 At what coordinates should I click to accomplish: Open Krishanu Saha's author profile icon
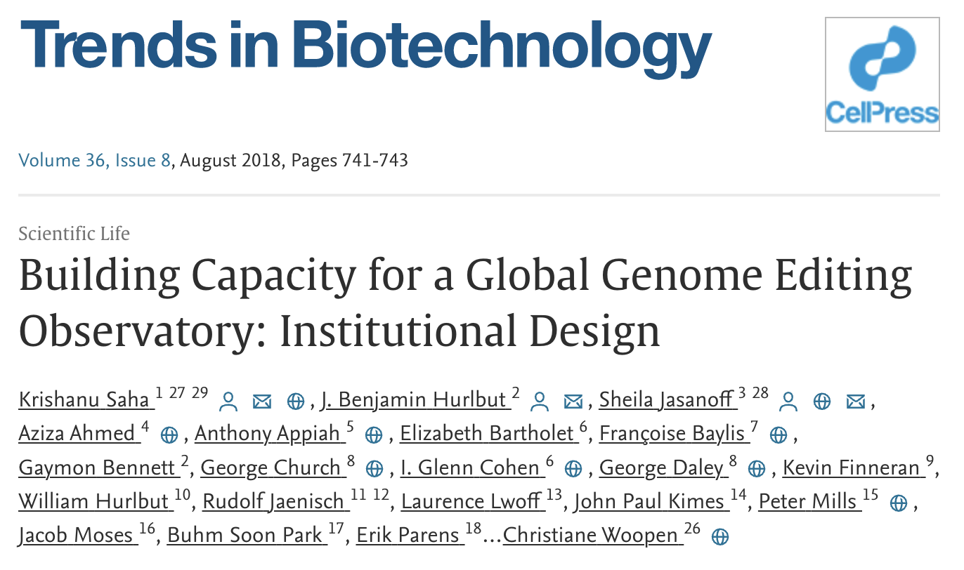pos(228,402)
